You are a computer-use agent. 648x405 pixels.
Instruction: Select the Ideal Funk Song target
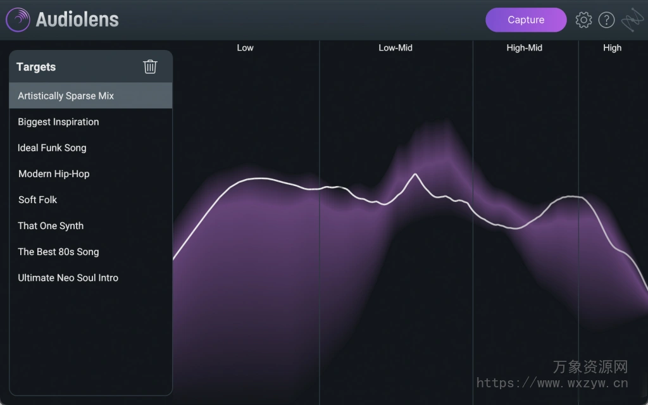tap(52, 147)
